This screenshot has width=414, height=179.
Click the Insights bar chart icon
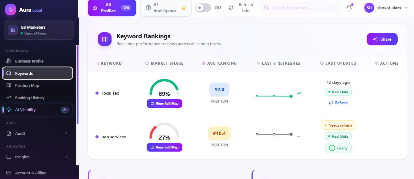(9, 157)
